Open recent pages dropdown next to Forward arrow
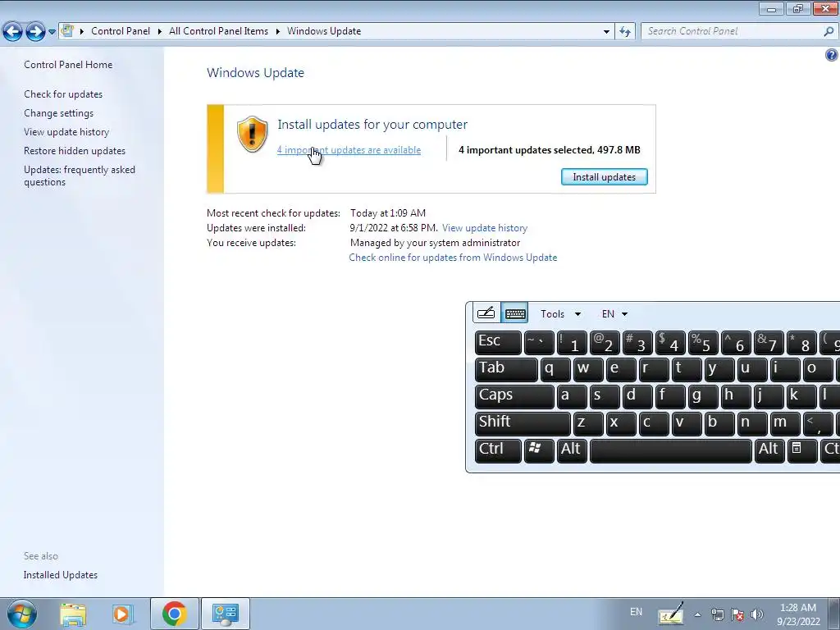Viewport: 840px width, 630px height. point(52,32)
